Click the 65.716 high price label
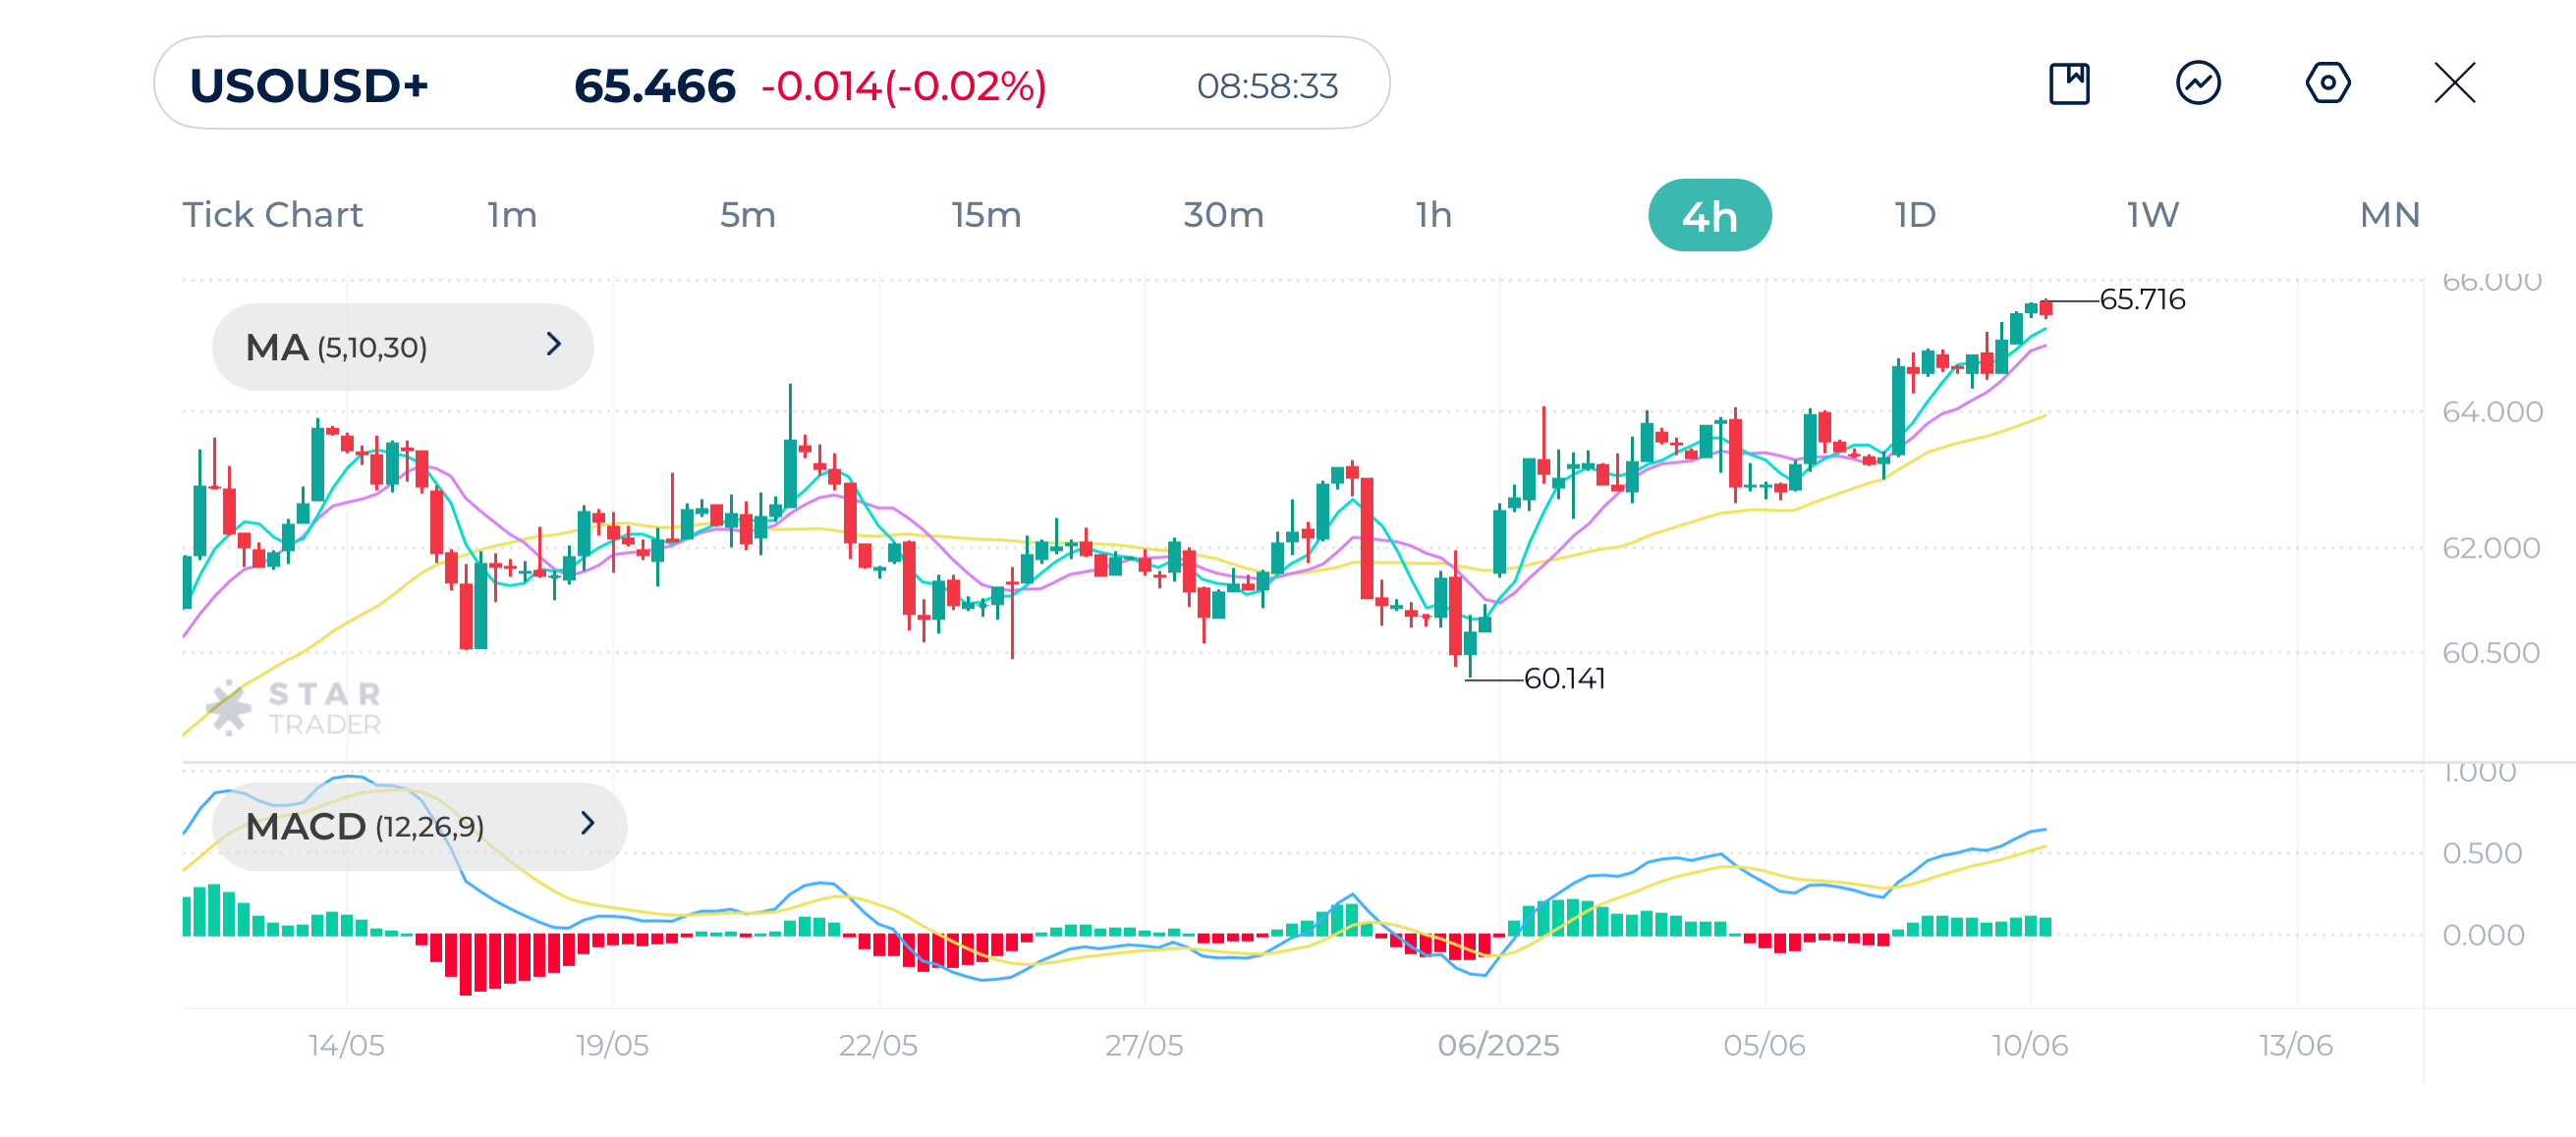 [2141, 299]
